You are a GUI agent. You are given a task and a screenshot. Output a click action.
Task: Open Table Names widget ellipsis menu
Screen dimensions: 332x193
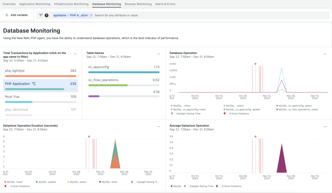click(159, 54)
